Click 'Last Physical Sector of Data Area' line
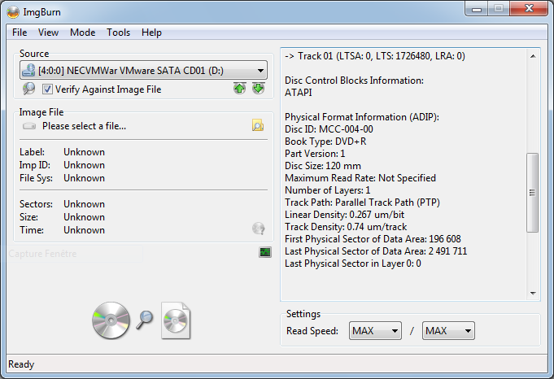554x379 pixels. tap(376, 251)
